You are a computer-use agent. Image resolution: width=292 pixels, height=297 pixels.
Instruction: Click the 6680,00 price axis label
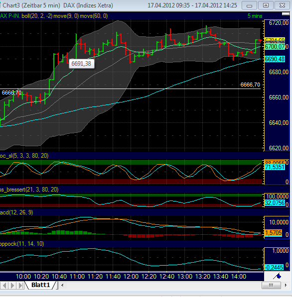279,72
